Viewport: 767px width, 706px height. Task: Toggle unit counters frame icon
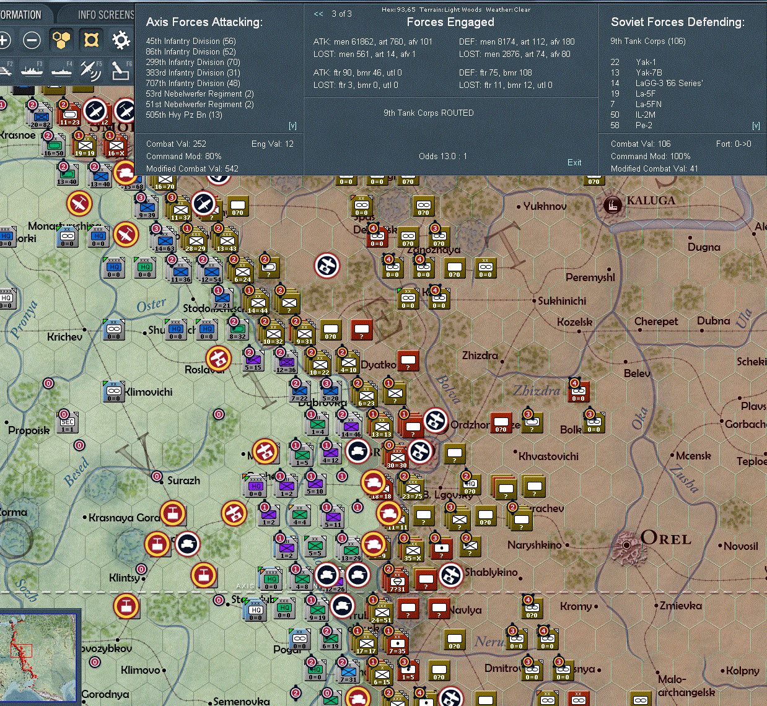91,40
